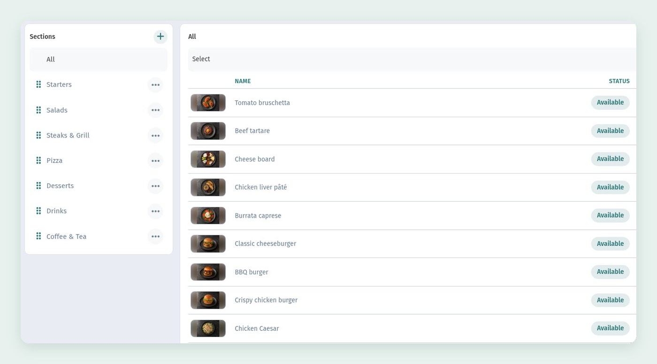Open the Pizza section
The width and height of the screenshot is (657, 364).
coord(54,160)
